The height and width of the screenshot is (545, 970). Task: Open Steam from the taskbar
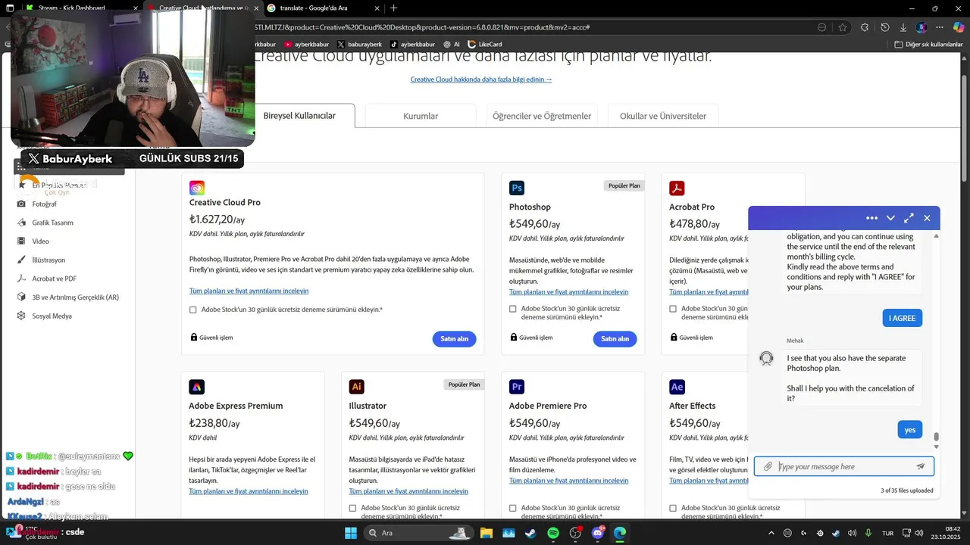(x=530, y=533)
